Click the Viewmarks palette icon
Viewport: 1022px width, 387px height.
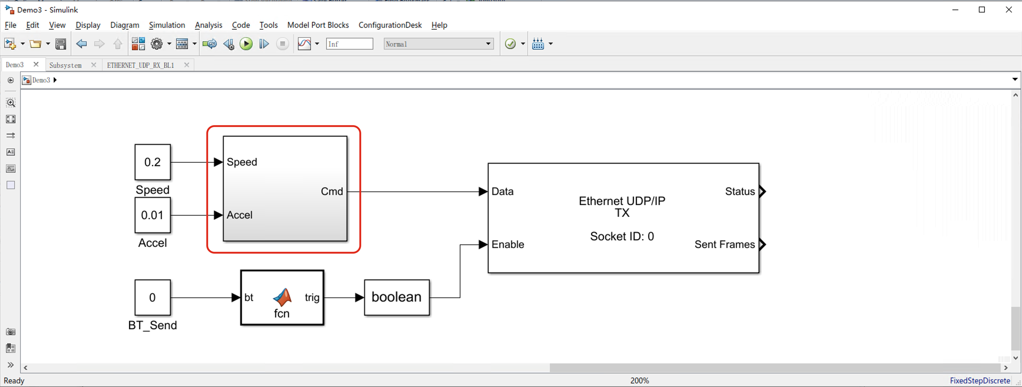(11, 348)
